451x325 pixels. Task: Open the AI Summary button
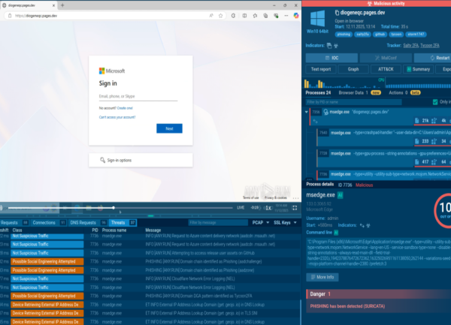[418, 69]
